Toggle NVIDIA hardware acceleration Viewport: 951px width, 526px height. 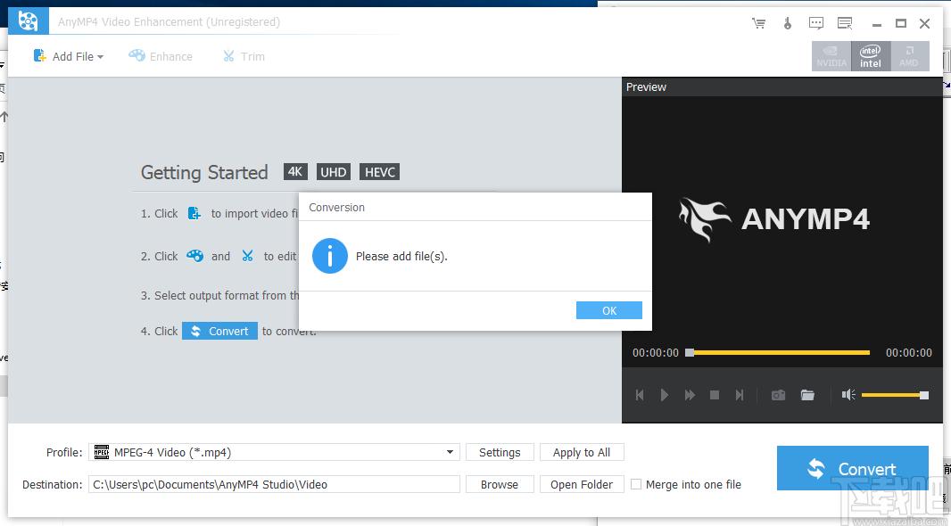831,56
